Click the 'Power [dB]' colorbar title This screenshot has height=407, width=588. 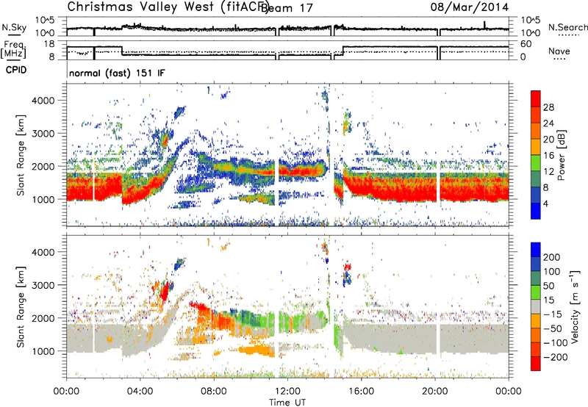tap(561, 155)
